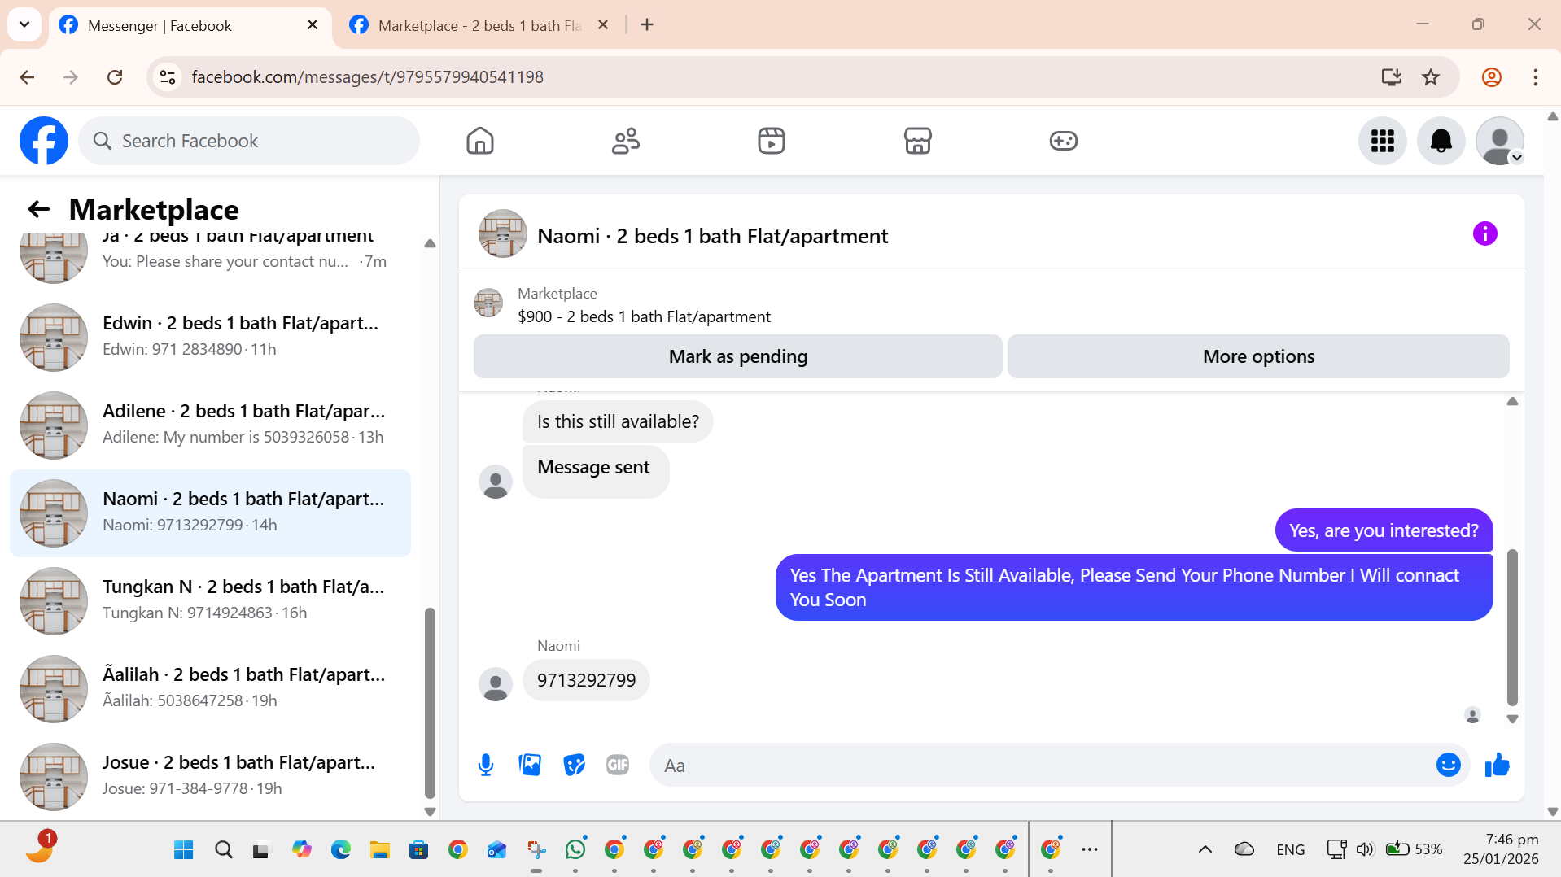Send a thumbs-up like
1561x877 pixels.
point(1498,765)
